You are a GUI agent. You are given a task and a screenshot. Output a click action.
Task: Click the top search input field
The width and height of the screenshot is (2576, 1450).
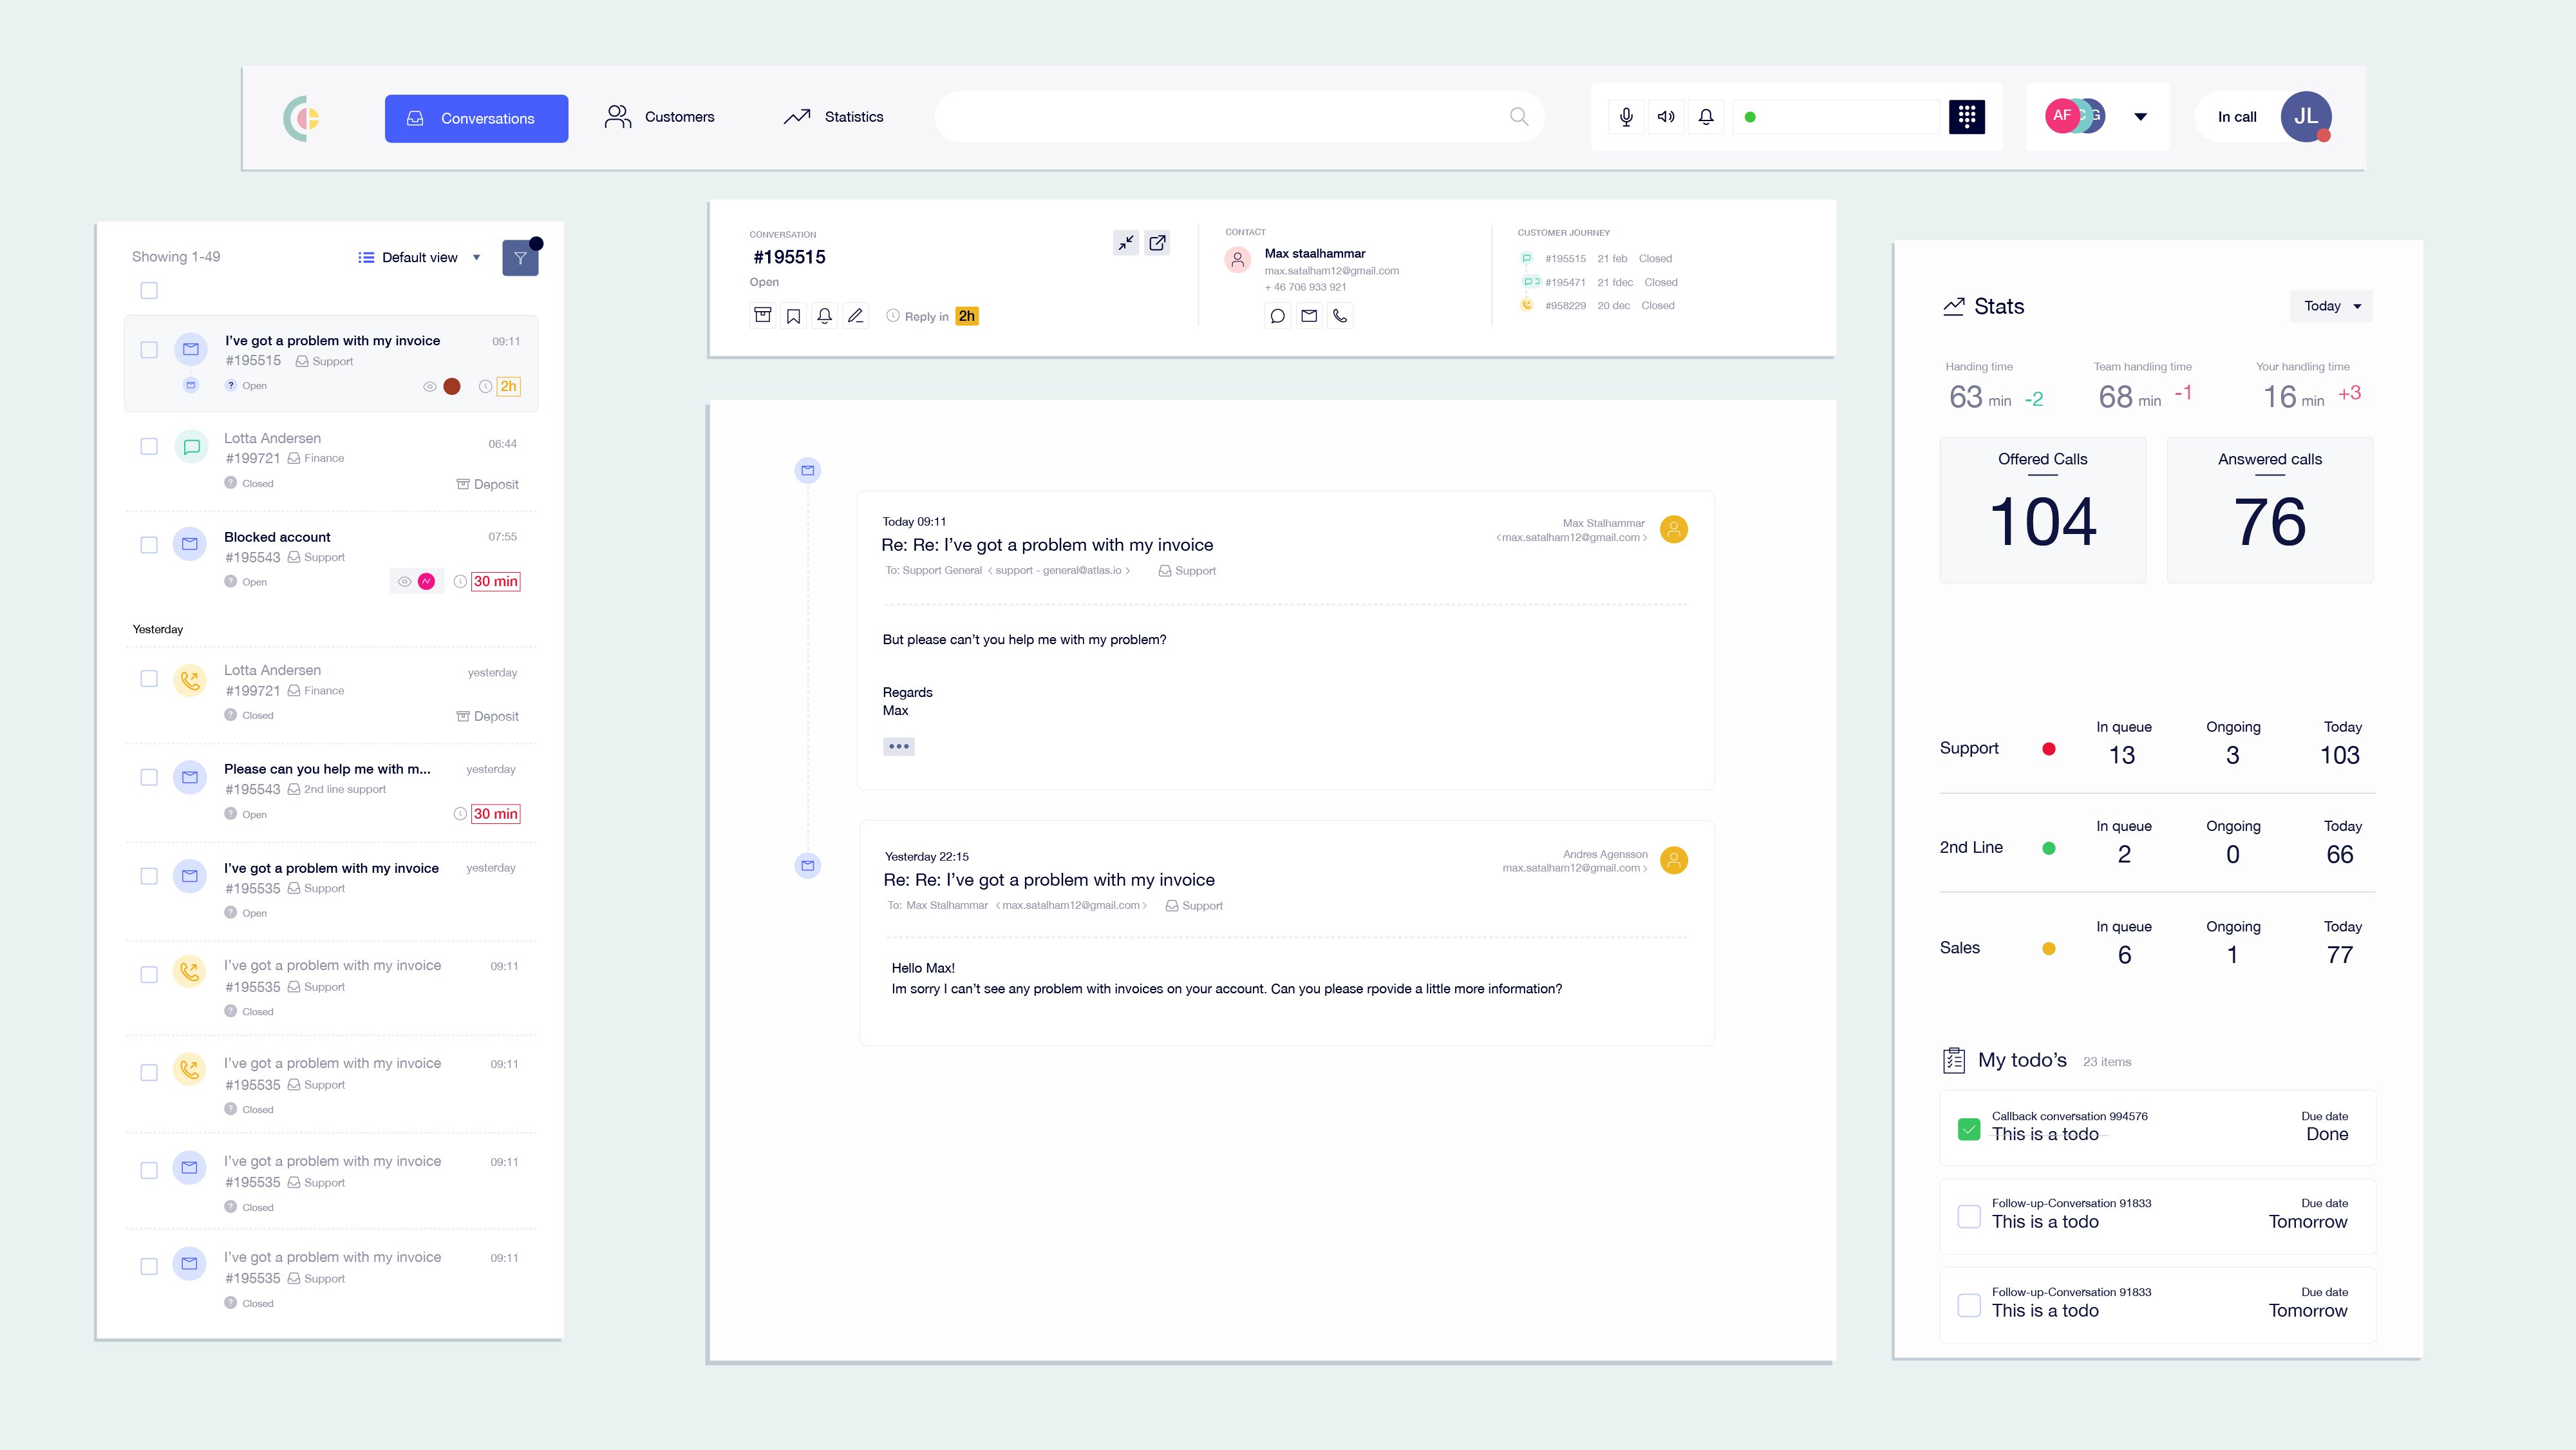coord(1220,117)
